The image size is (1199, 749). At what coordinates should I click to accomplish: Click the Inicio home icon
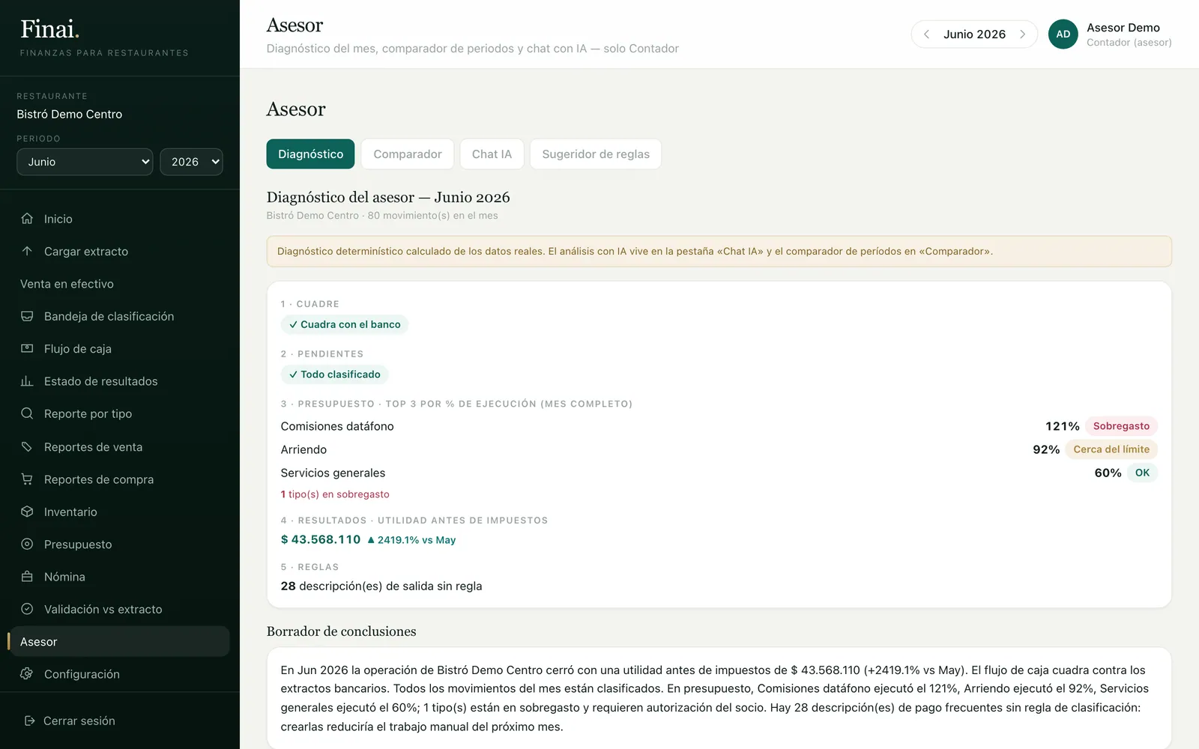[27, 219]
